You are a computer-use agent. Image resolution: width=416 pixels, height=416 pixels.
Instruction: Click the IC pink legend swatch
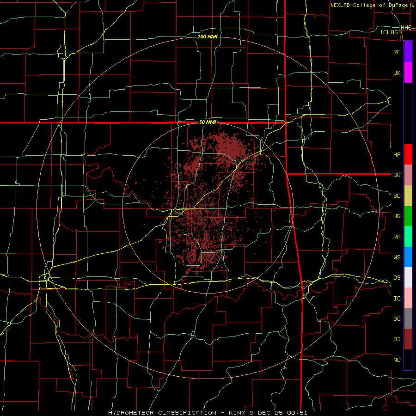[408, 298]
